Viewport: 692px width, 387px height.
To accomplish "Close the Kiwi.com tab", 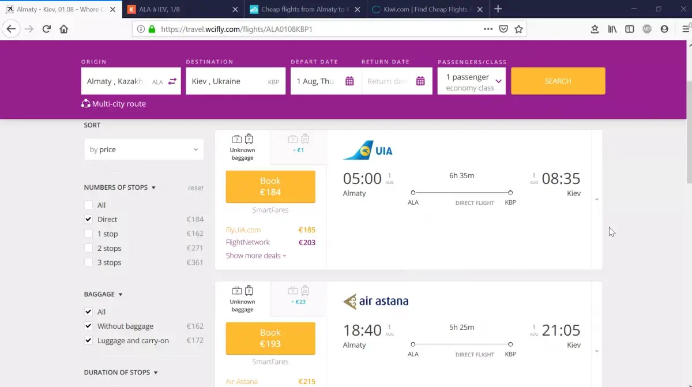I will pyautogui.click(x=479, y=9).
